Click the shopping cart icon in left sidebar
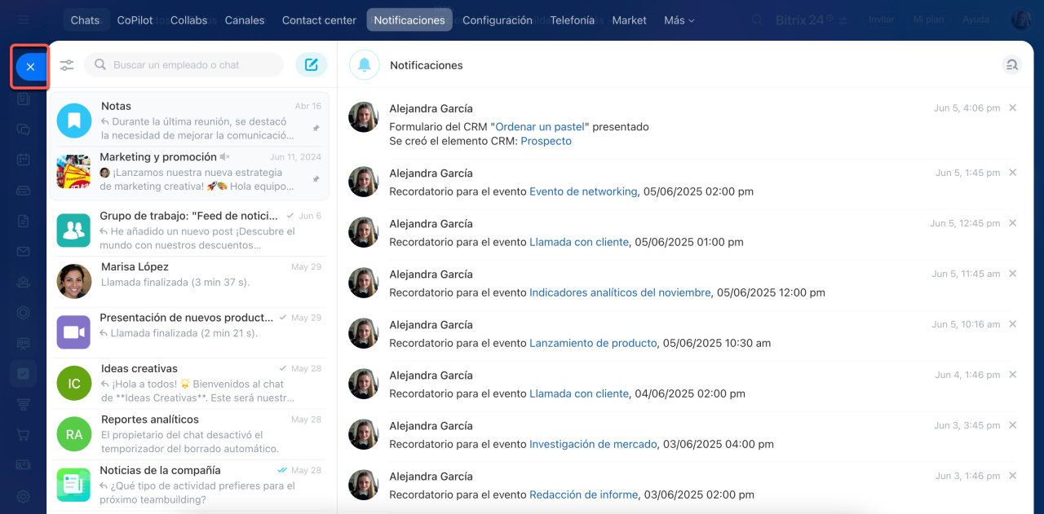This screenshot has width=1044, height=514. tap(24, 435)
